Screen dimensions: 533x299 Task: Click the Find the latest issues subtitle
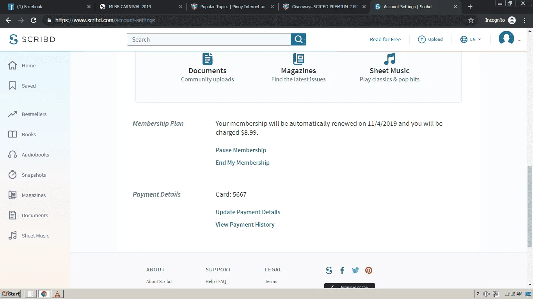(x=298, y=79)
